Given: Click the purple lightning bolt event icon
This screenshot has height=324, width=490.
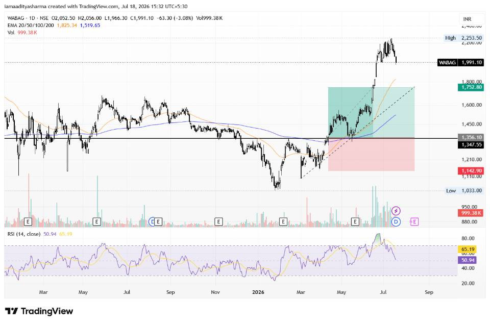Looking at the screenshot, I should 396,211.
